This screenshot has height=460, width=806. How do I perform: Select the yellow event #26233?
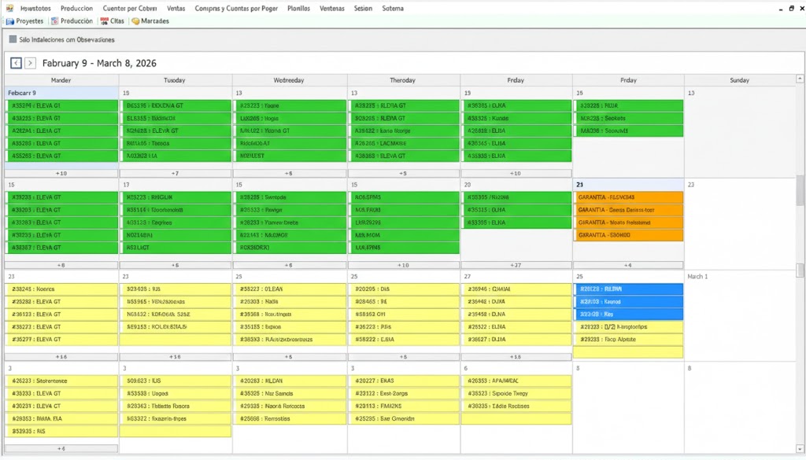(61, 381)
